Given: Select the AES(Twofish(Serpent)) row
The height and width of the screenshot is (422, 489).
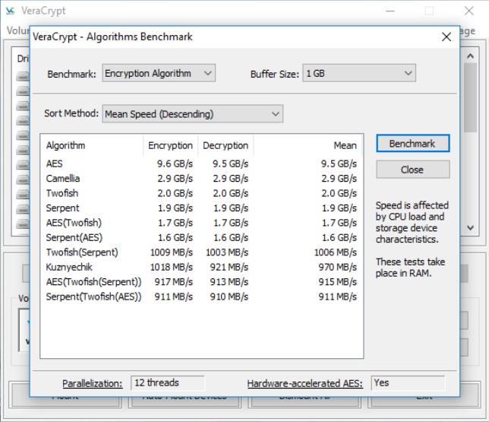Looking at the screenshot, I should (201, 282).
